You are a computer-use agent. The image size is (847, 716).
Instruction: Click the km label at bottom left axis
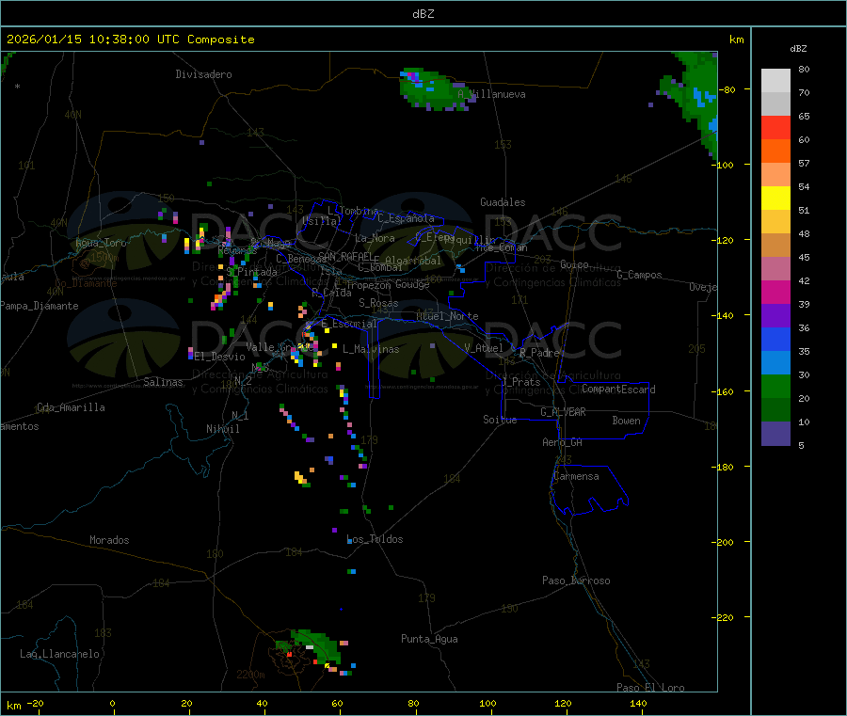[13, 706]
